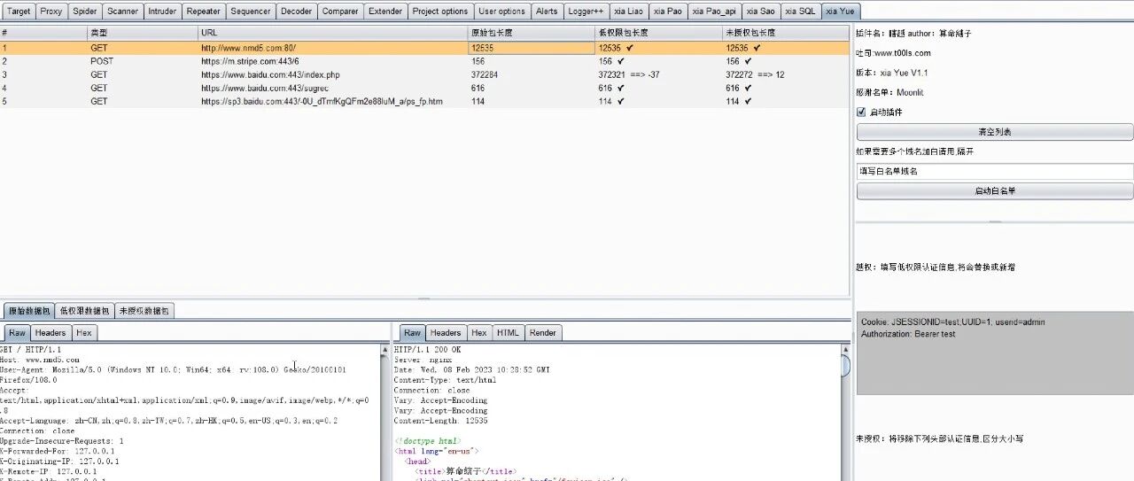This screenshot has width=1134, height=481.
Task: Click the request pane scroll-up arrow
Action: [x=384, y=349]
